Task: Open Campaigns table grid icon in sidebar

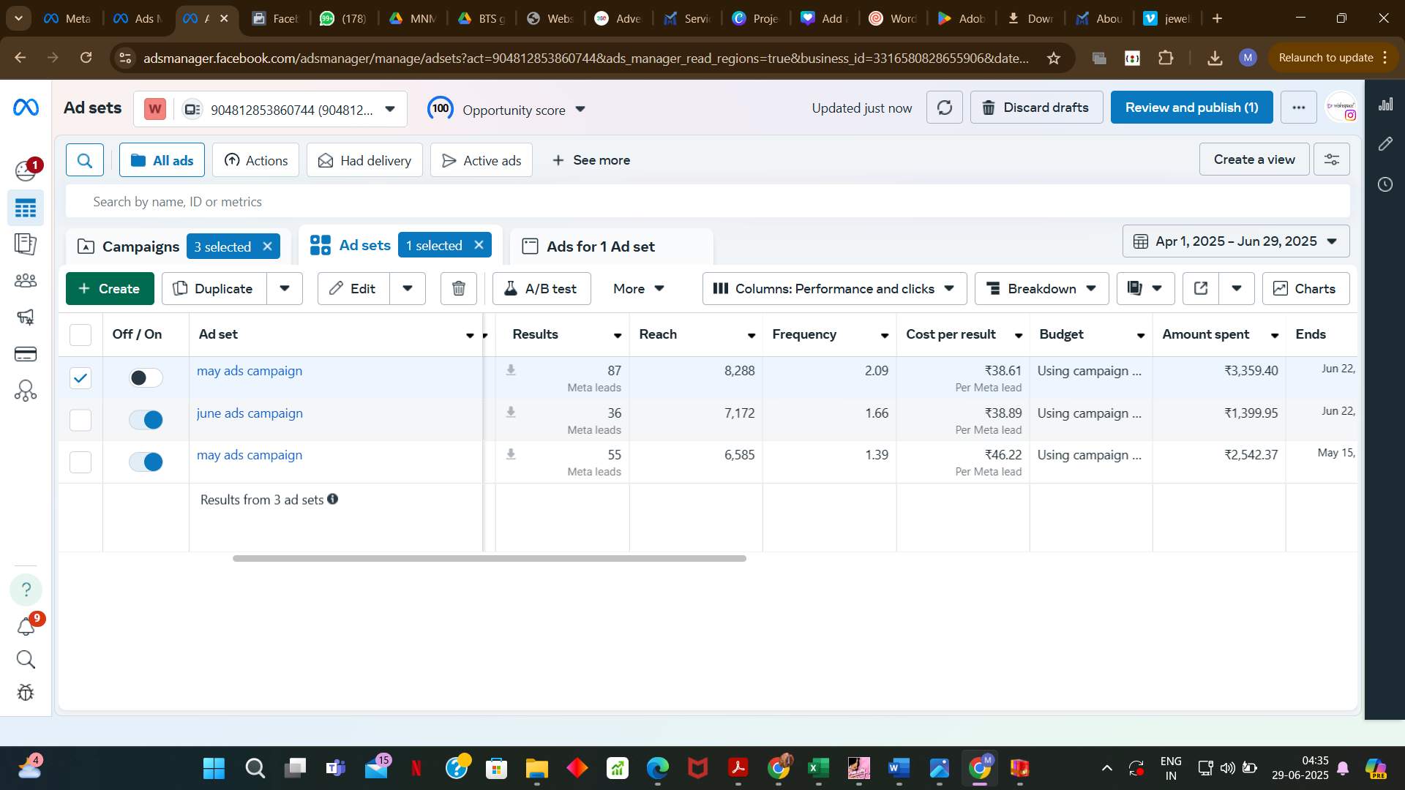Action: click(26, 208)
